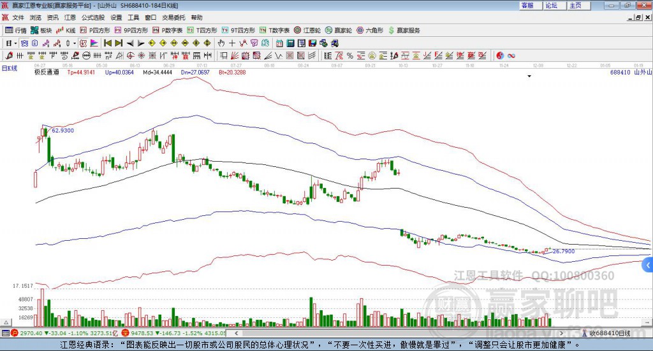The width and height of the screenshot is (653, 351).
Task: Open the 江恩轮 Gann wheel
Action: [x=307, y=31]
